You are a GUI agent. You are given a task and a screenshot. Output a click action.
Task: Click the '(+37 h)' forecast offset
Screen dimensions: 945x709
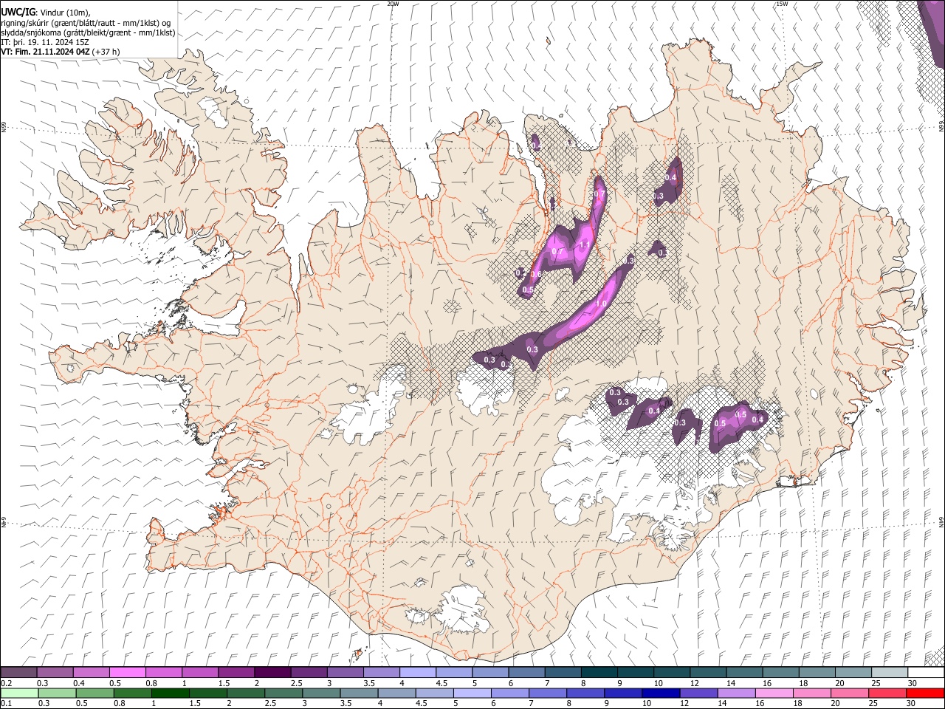pos(106,52)
